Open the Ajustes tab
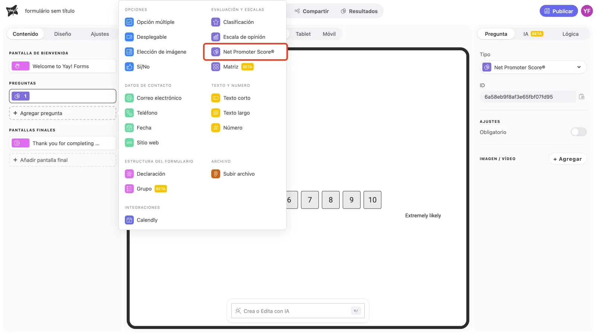 pos(100,34)
